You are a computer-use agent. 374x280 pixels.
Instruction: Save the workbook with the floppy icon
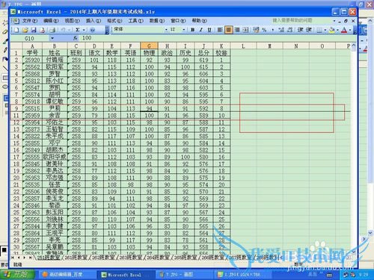34,30
